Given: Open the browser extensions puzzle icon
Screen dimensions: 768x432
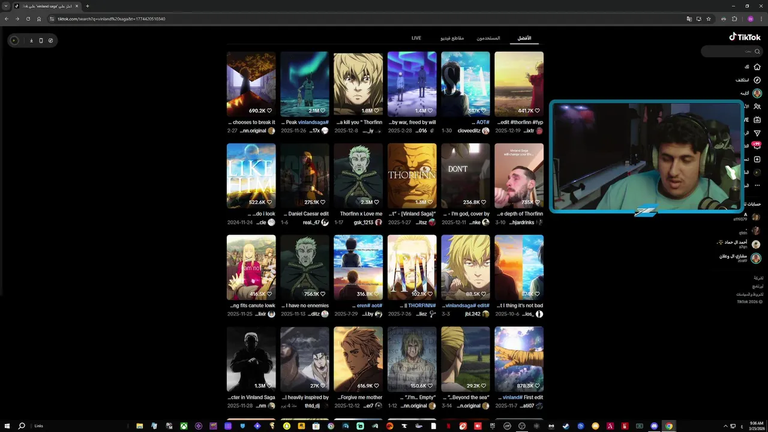Looking at the screenshot, I should click(734, 19).
